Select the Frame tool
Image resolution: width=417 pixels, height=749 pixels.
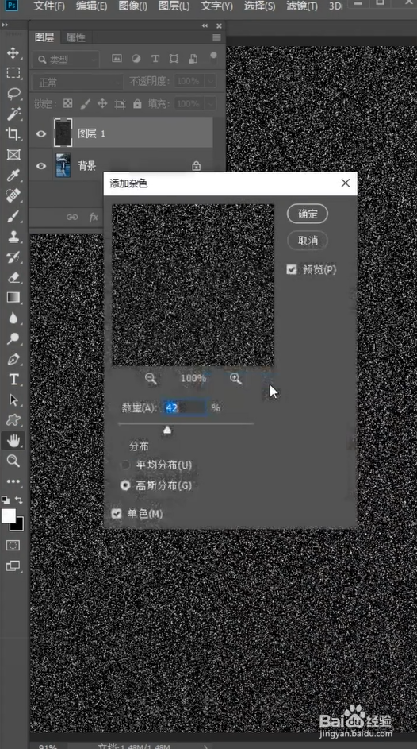click(x=13, y=155)
